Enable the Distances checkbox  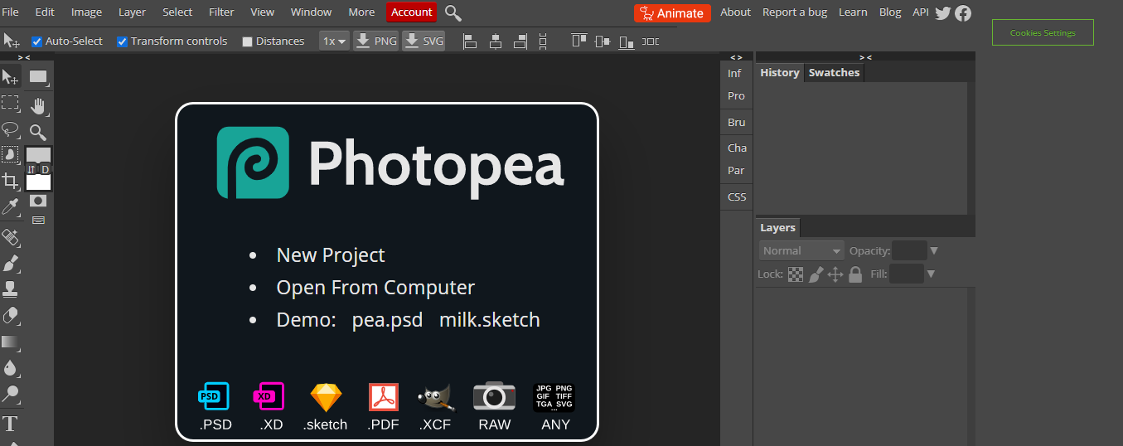click(x=247, y=41)
